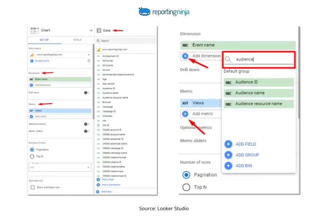Click the Campaign ID field in the Data list
Screen dimensions: 328x219
point(109,111)
